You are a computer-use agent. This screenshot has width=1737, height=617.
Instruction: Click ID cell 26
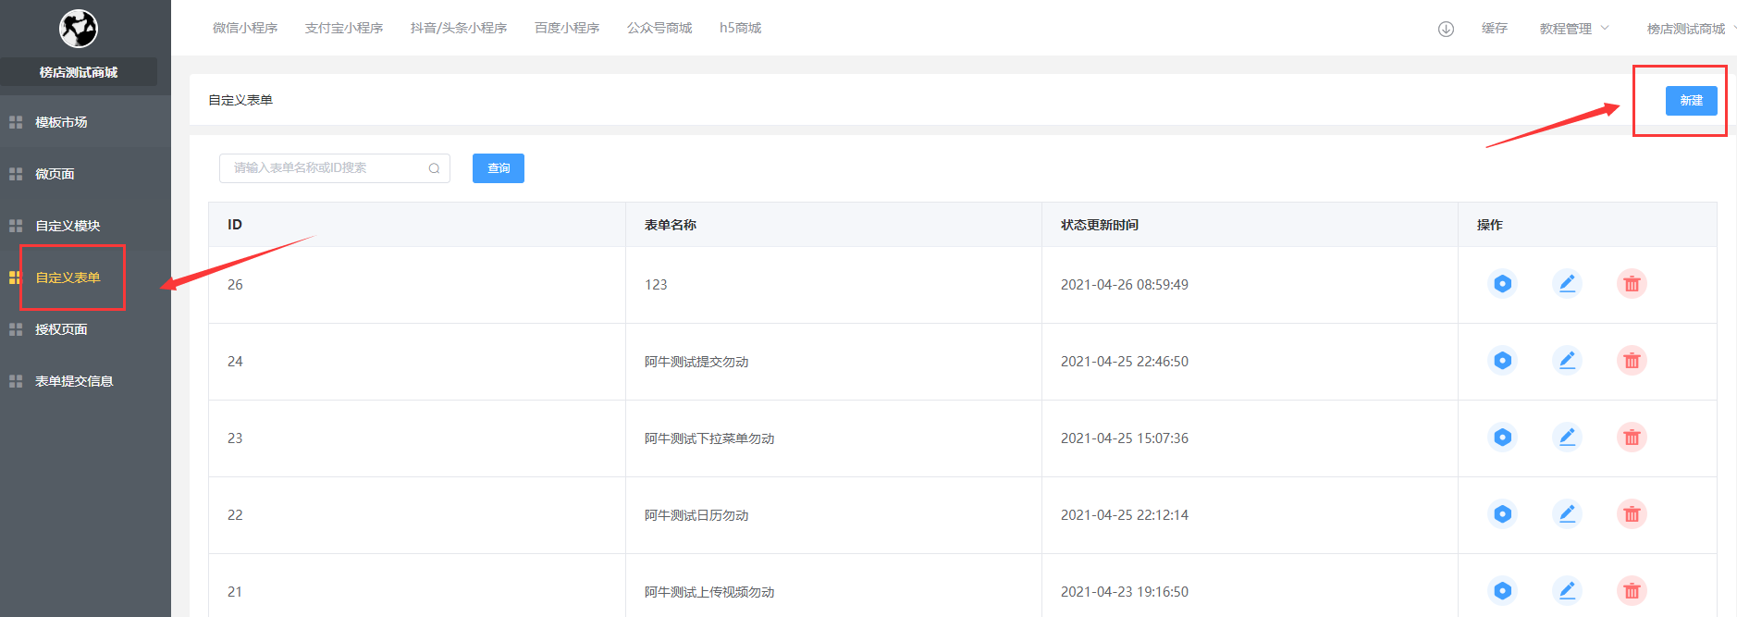[x=235, y=285]
